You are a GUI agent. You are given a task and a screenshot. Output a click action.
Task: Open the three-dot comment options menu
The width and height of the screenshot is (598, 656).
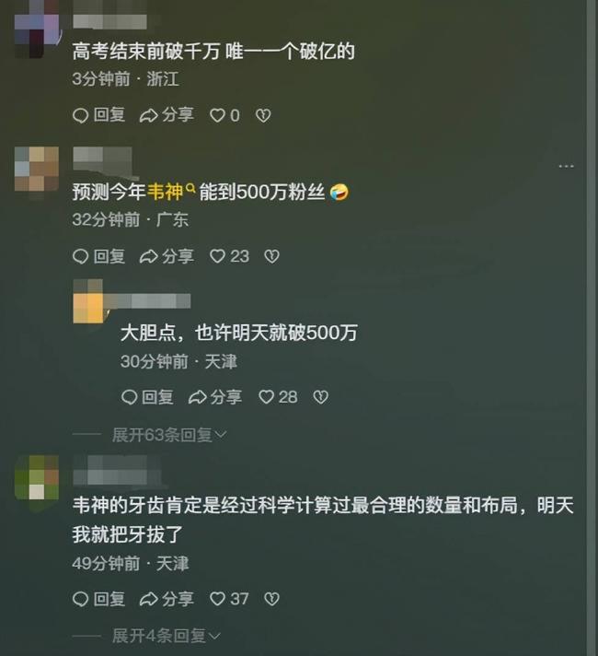[566, 166]
